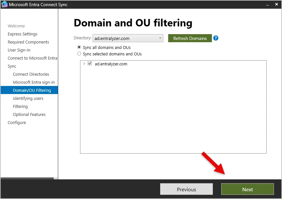Open the Express Settings step
This screenshot has width=282, height=199.
coord(23,34)
